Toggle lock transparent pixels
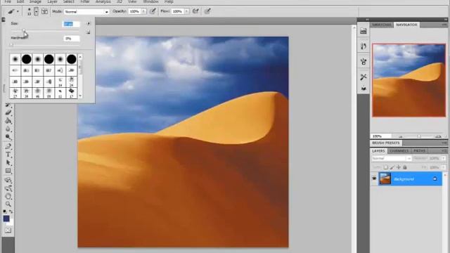Screen dimensions: 450x253 (385, 167)
